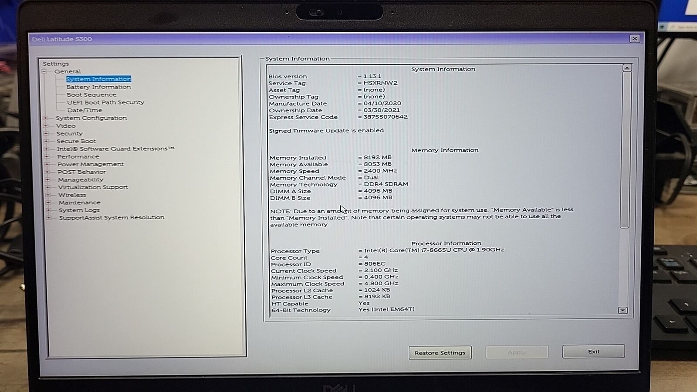Expand the Power Management node
This screenshot has width=697, height=392.
[47, 164]
